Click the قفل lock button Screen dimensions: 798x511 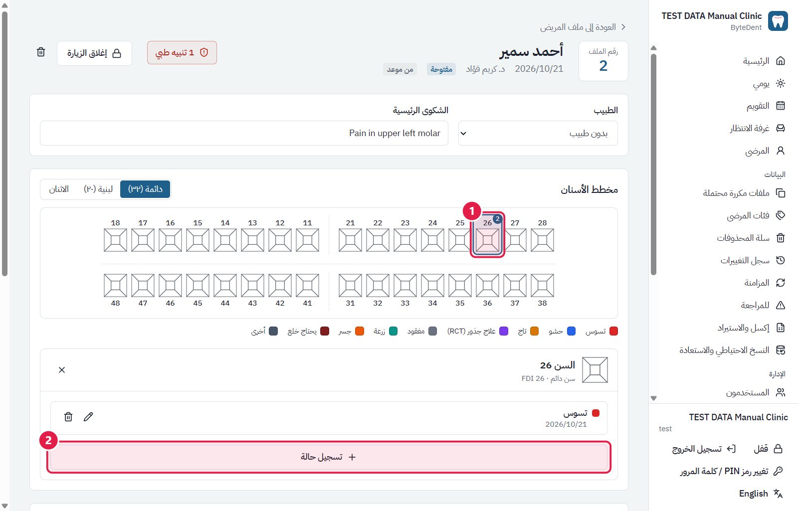point(768,449)
